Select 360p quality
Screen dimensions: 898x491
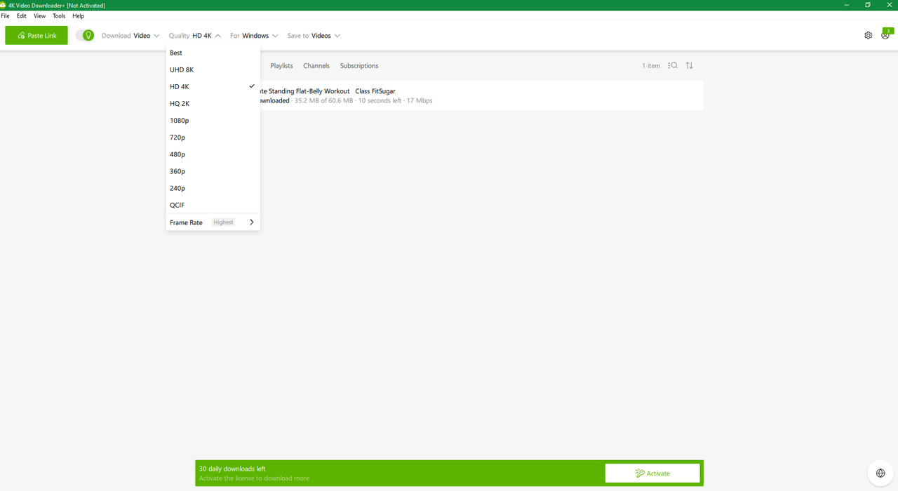[x=213, y=171]
